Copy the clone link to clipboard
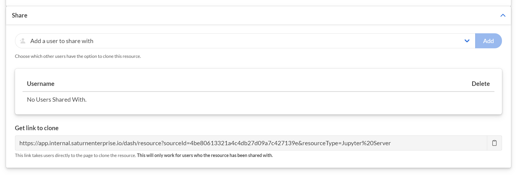Viewport: 518px width, 175px height. click(494, 143)
